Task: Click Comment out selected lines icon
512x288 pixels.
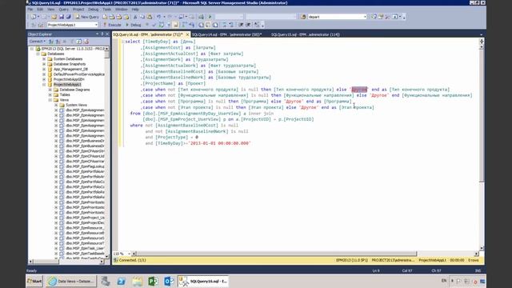Action: coord(224,25)
